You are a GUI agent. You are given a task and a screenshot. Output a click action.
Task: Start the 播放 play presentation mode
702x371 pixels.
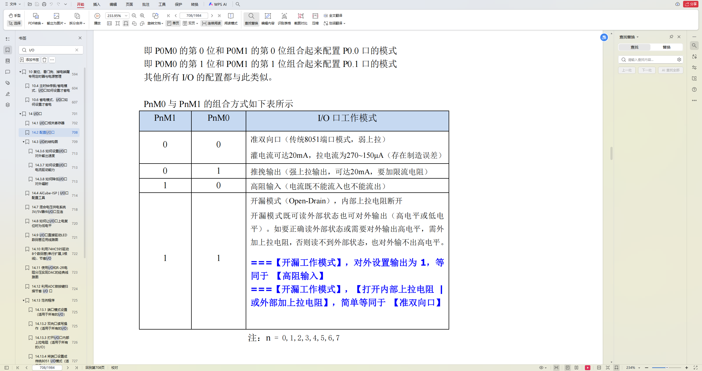(97, 19)
